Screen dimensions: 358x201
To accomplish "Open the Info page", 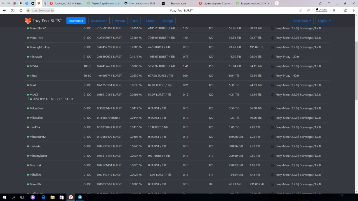I will 136,21.
